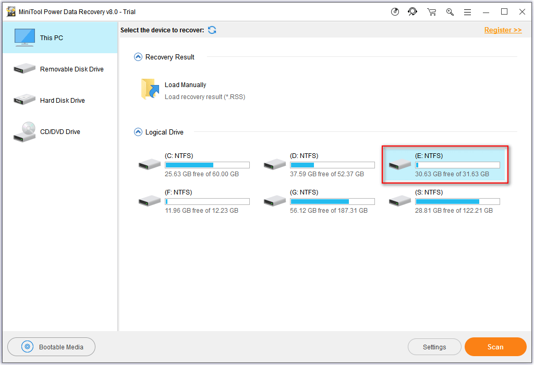Refresh the device list
This screenshot has height=365, width=534.
click(x=212, y=30)
